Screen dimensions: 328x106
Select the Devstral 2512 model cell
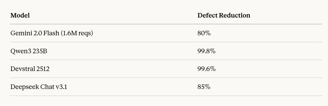pos(30,69)
